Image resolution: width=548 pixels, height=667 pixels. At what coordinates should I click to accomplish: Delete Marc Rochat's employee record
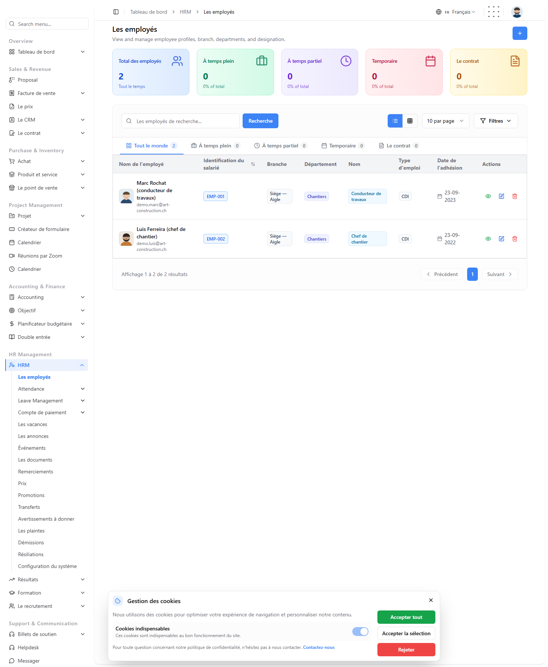(x=515, y=196)
